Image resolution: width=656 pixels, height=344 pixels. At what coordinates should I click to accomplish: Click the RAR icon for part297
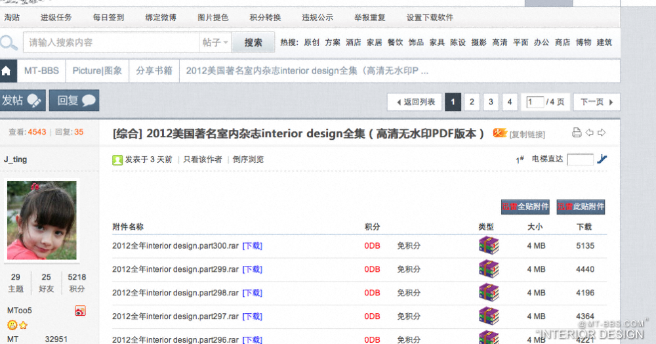click(489, 316)
